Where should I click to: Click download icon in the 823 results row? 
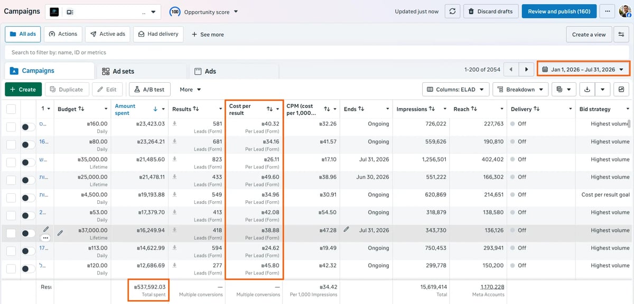tap(175, 159)
